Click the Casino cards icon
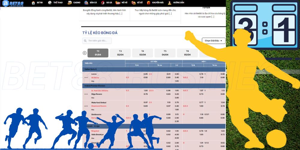The height and width of the screenshot is (150, 300). click(70, 3)
